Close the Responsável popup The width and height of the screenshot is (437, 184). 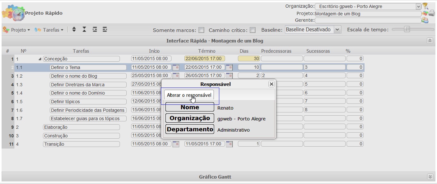[x=272, y=84]
